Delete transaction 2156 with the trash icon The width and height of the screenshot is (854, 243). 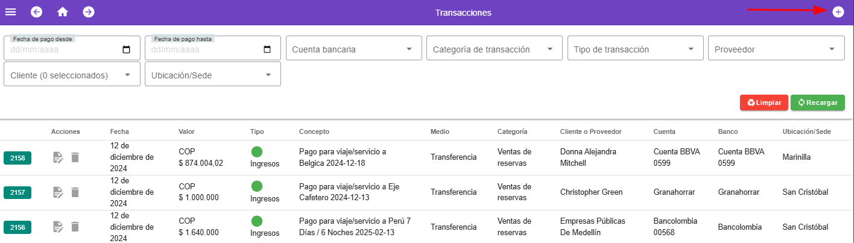click(75, 227)
